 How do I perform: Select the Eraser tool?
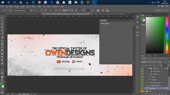tap(2, 50)
